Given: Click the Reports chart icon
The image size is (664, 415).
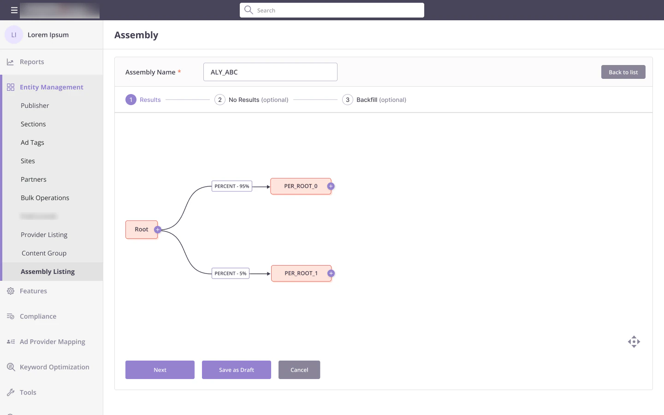Looking at the screenshot, I should click(10, 62).
